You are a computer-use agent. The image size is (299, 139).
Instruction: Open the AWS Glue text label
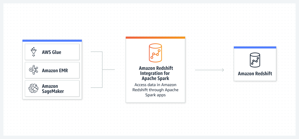point(51,52)
